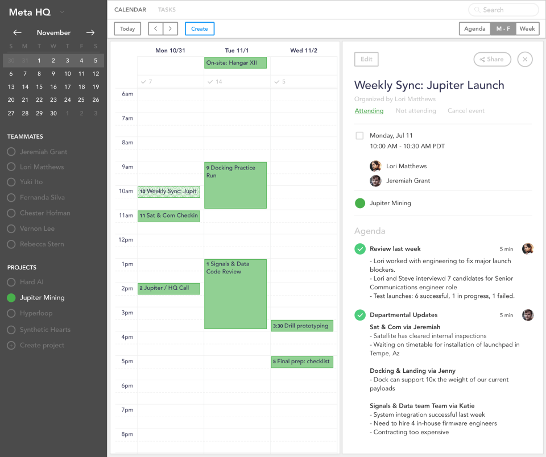Click the Today button

click(127, 29)
